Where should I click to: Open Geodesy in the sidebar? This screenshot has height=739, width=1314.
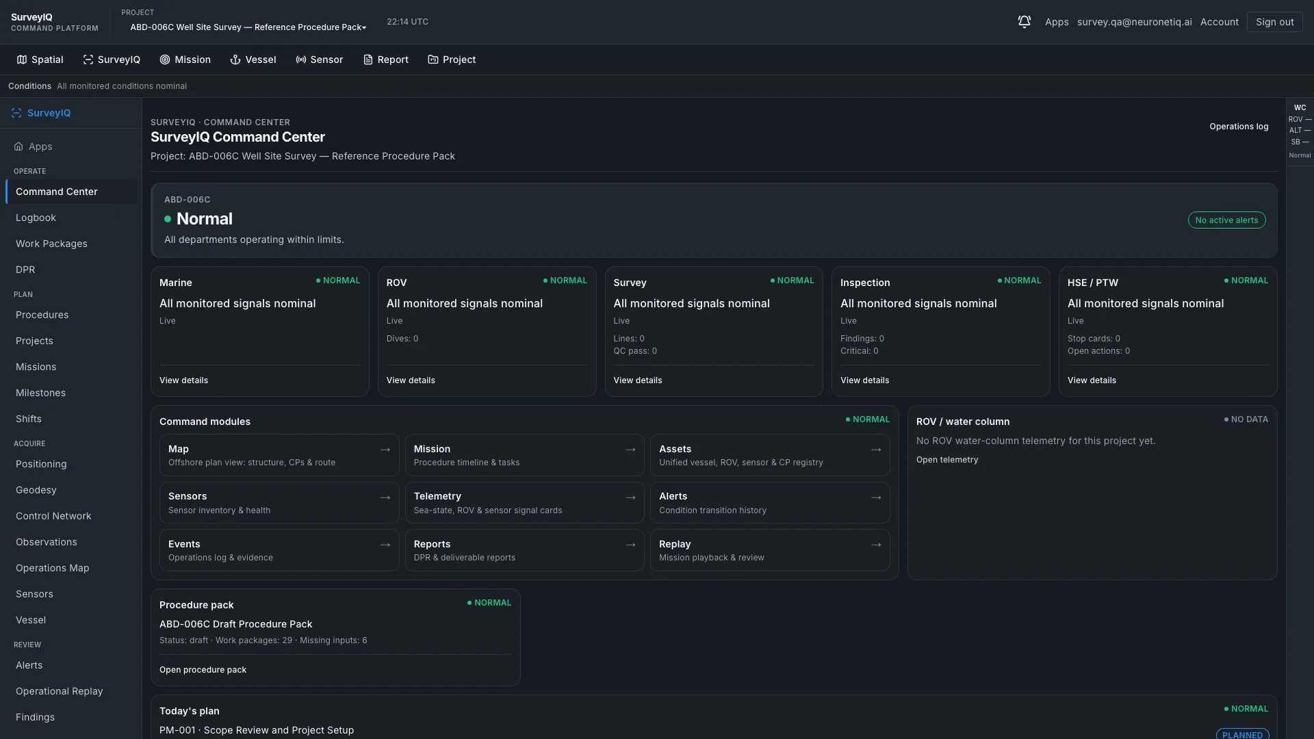(x=71, y=490)
